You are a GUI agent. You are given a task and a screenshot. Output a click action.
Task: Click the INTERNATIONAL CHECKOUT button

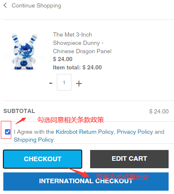pyautogui.click(x=86, y=182)
